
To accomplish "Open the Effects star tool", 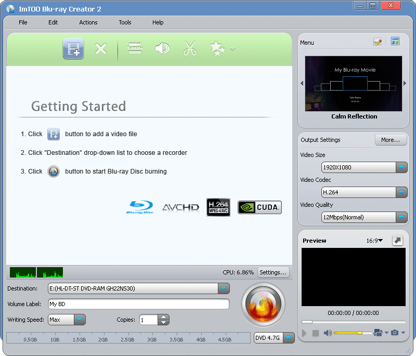I will [x=217, y=48].
